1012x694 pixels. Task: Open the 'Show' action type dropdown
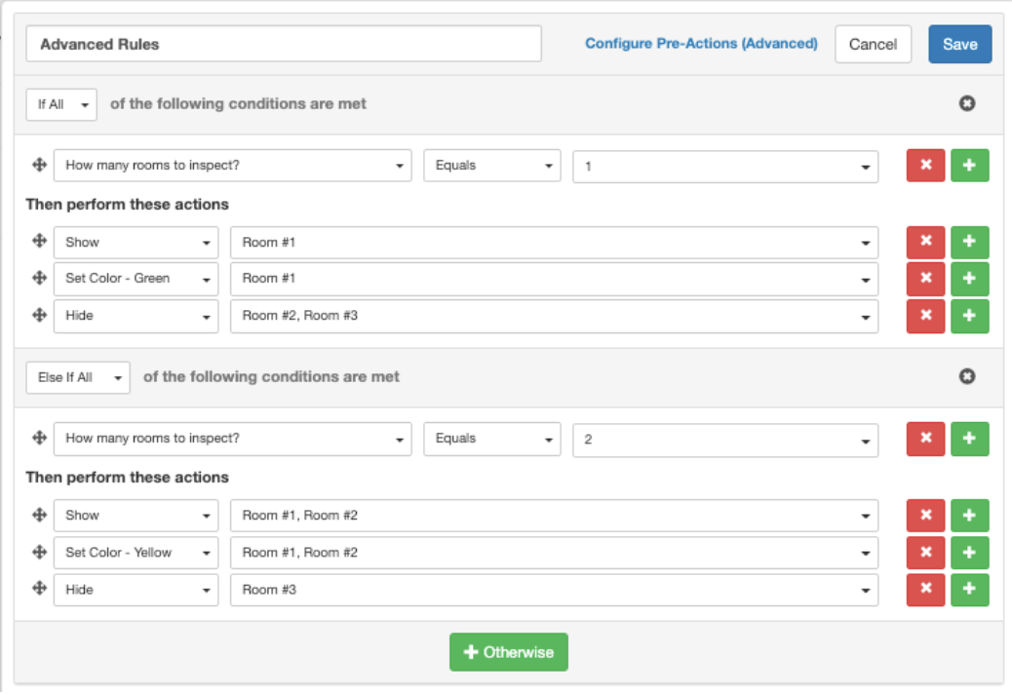coord(136,242)
